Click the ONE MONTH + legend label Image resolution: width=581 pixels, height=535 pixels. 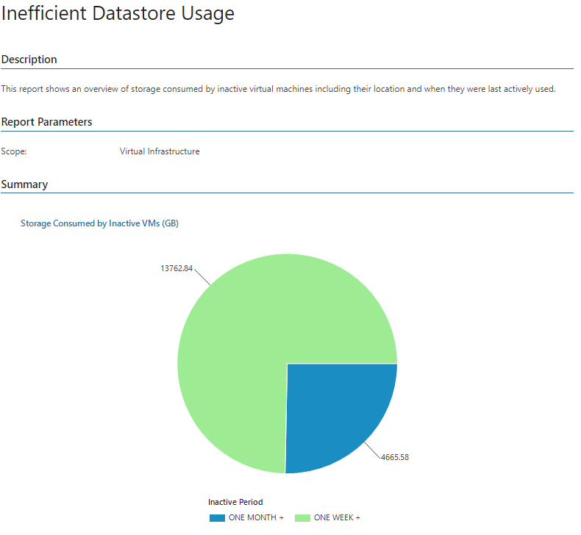tap(256, 517)
